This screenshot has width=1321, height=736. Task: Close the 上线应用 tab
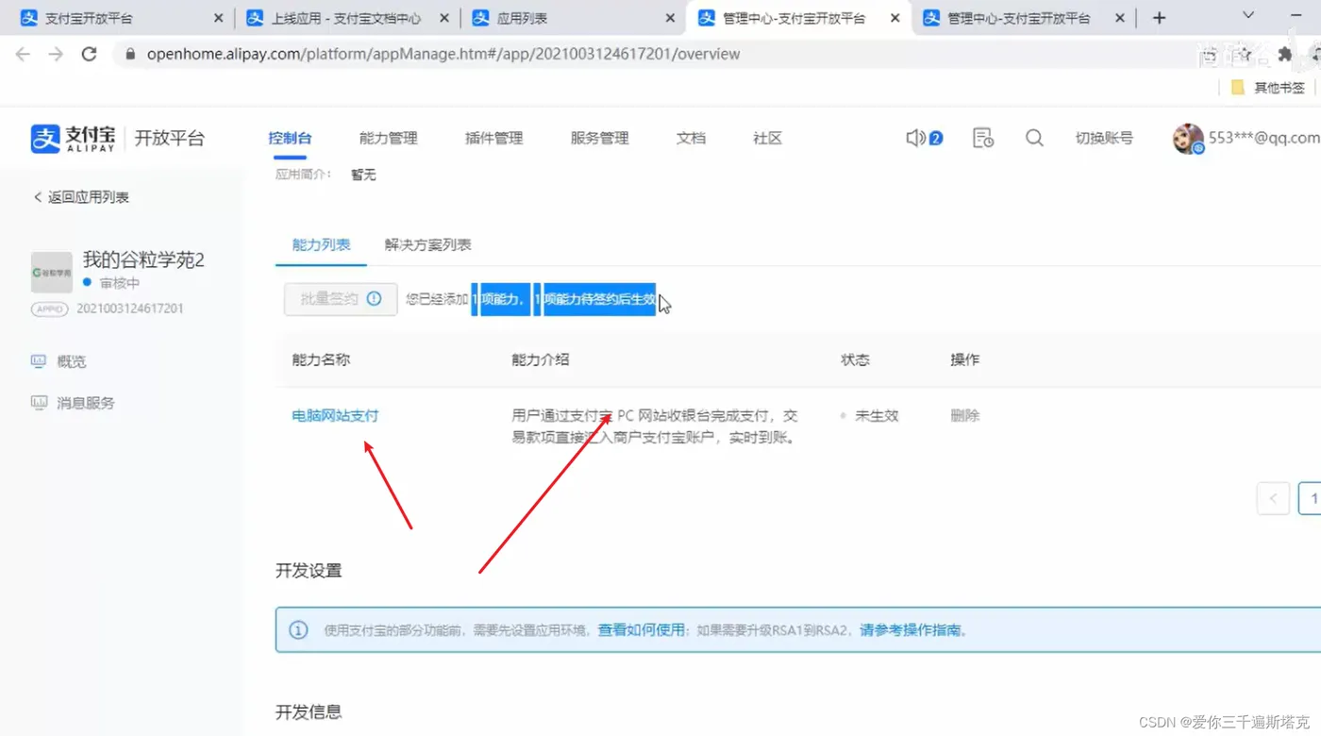(444, 18)
